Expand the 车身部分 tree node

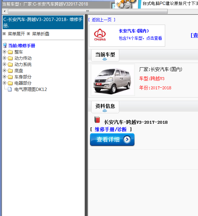(x=4, y=77)
